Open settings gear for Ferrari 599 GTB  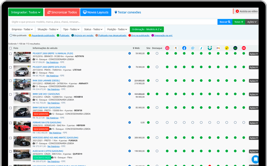tap(130, 122)
